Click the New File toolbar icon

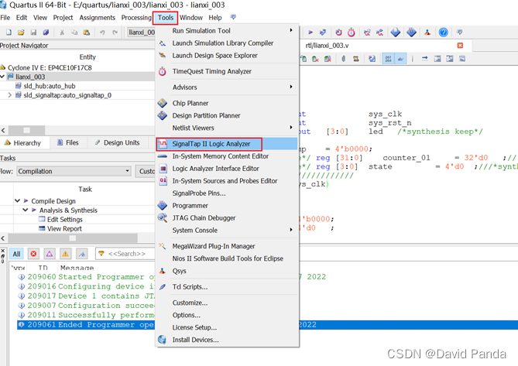click(x=9, y=32)
